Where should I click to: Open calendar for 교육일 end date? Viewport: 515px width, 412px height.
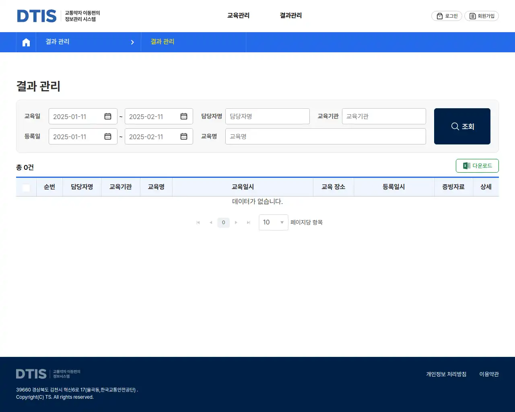184,116
